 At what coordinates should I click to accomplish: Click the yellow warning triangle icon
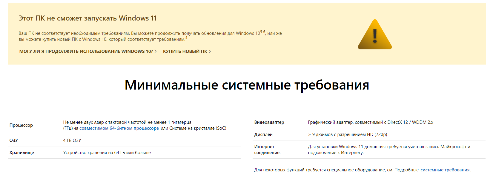click(x=375, y=35)
